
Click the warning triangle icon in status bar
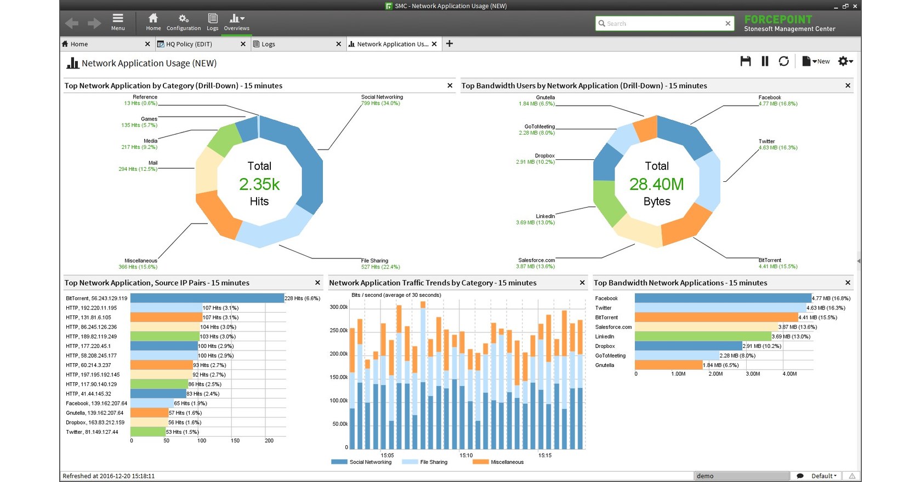point(852,476)
